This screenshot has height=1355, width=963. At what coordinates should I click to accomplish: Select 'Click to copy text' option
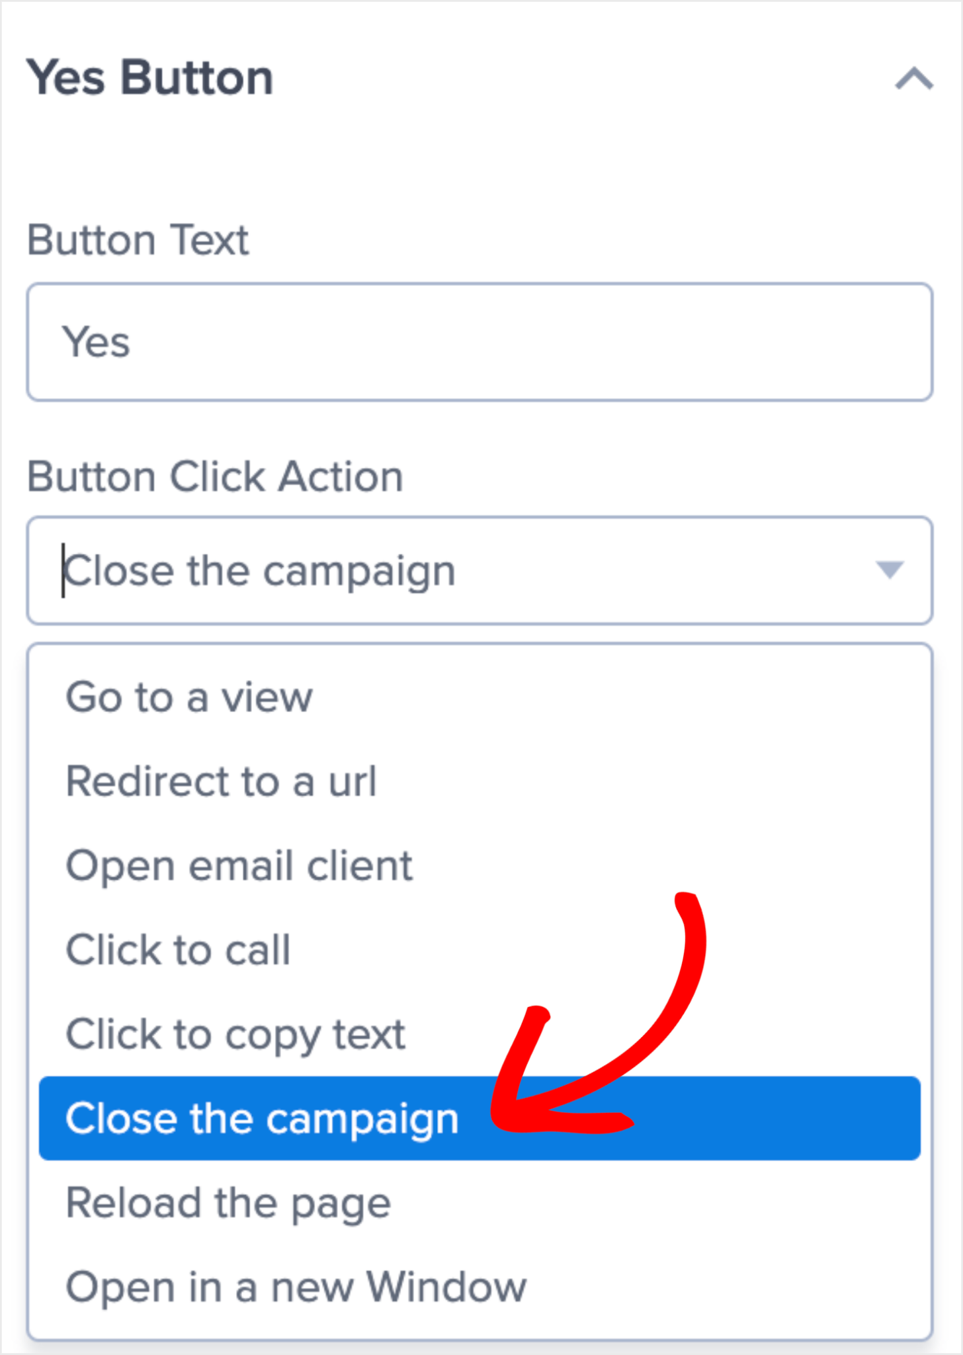[235, 1035]
